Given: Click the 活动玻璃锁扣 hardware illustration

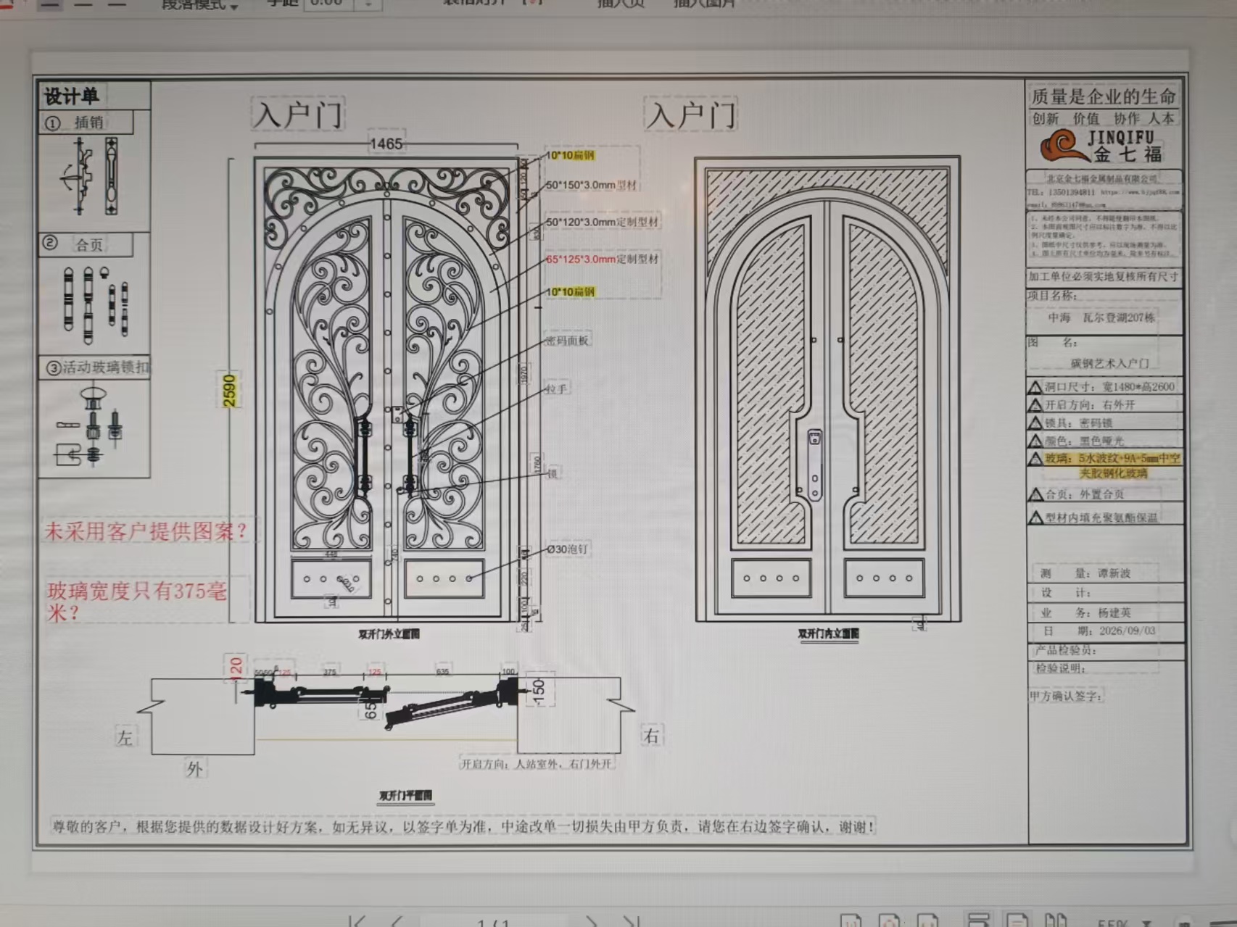Looking at the screenshot, I should (90, 426).
